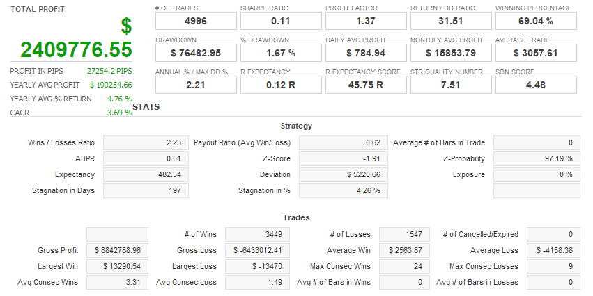Click the Strategy section heading
Screen dimensions: 593x296
296,126
